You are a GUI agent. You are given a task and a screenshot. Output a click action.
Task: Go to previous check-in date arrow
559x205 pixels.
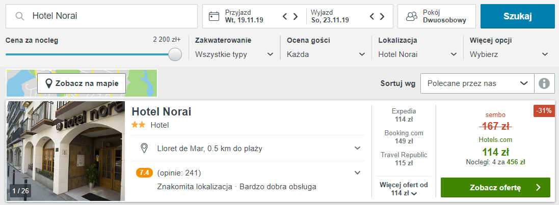click(x=286, y=16)
